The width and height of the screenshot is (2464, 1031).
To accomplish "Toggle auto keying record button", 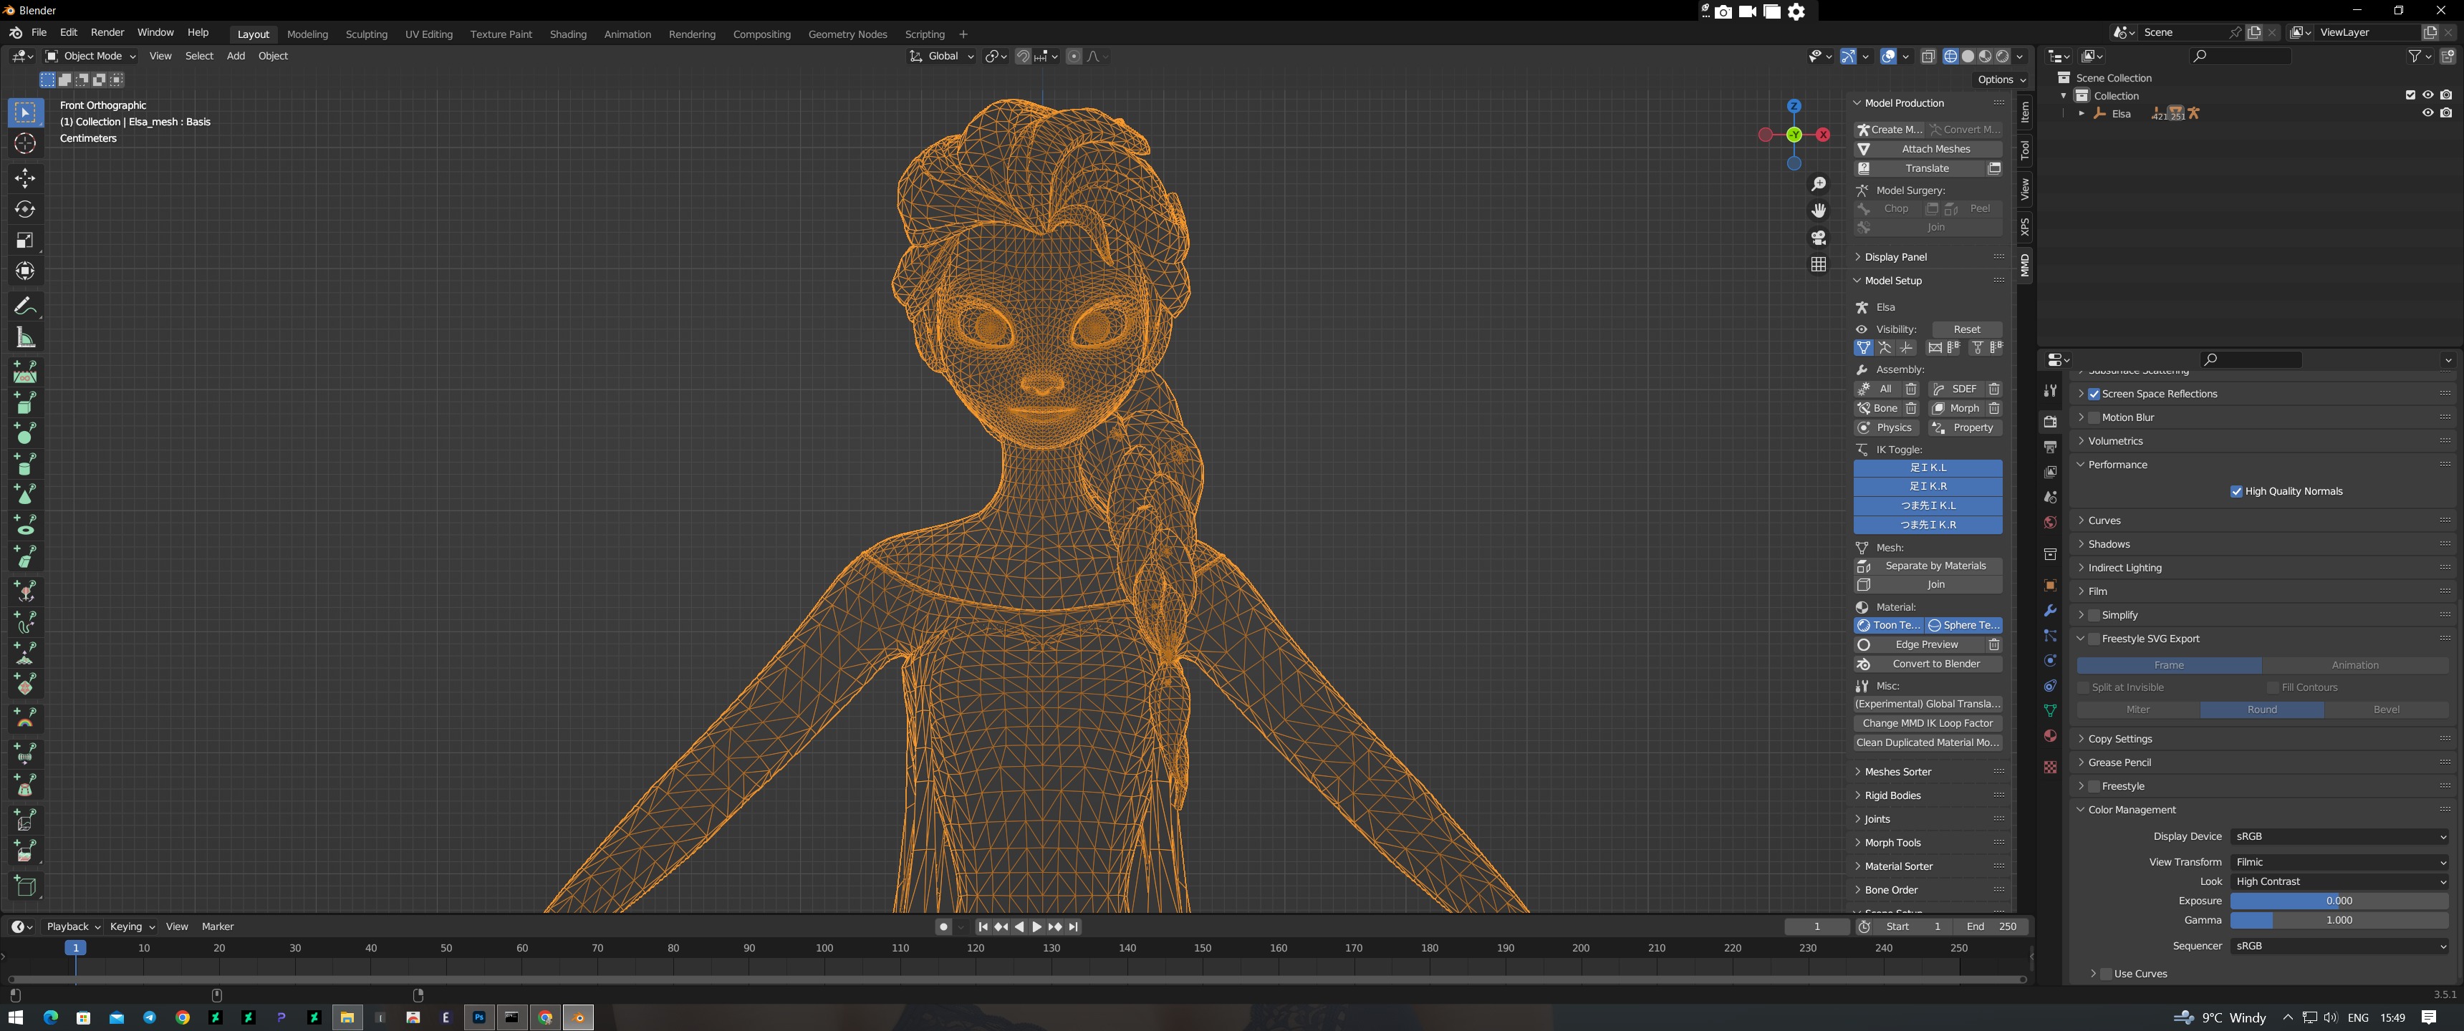I will pos(944,926).
